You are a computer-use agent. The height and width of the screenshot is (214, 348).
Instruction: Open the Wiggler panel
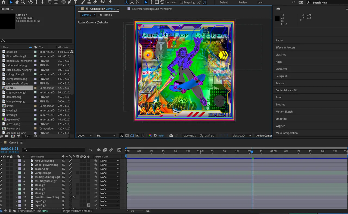point(280,126)
